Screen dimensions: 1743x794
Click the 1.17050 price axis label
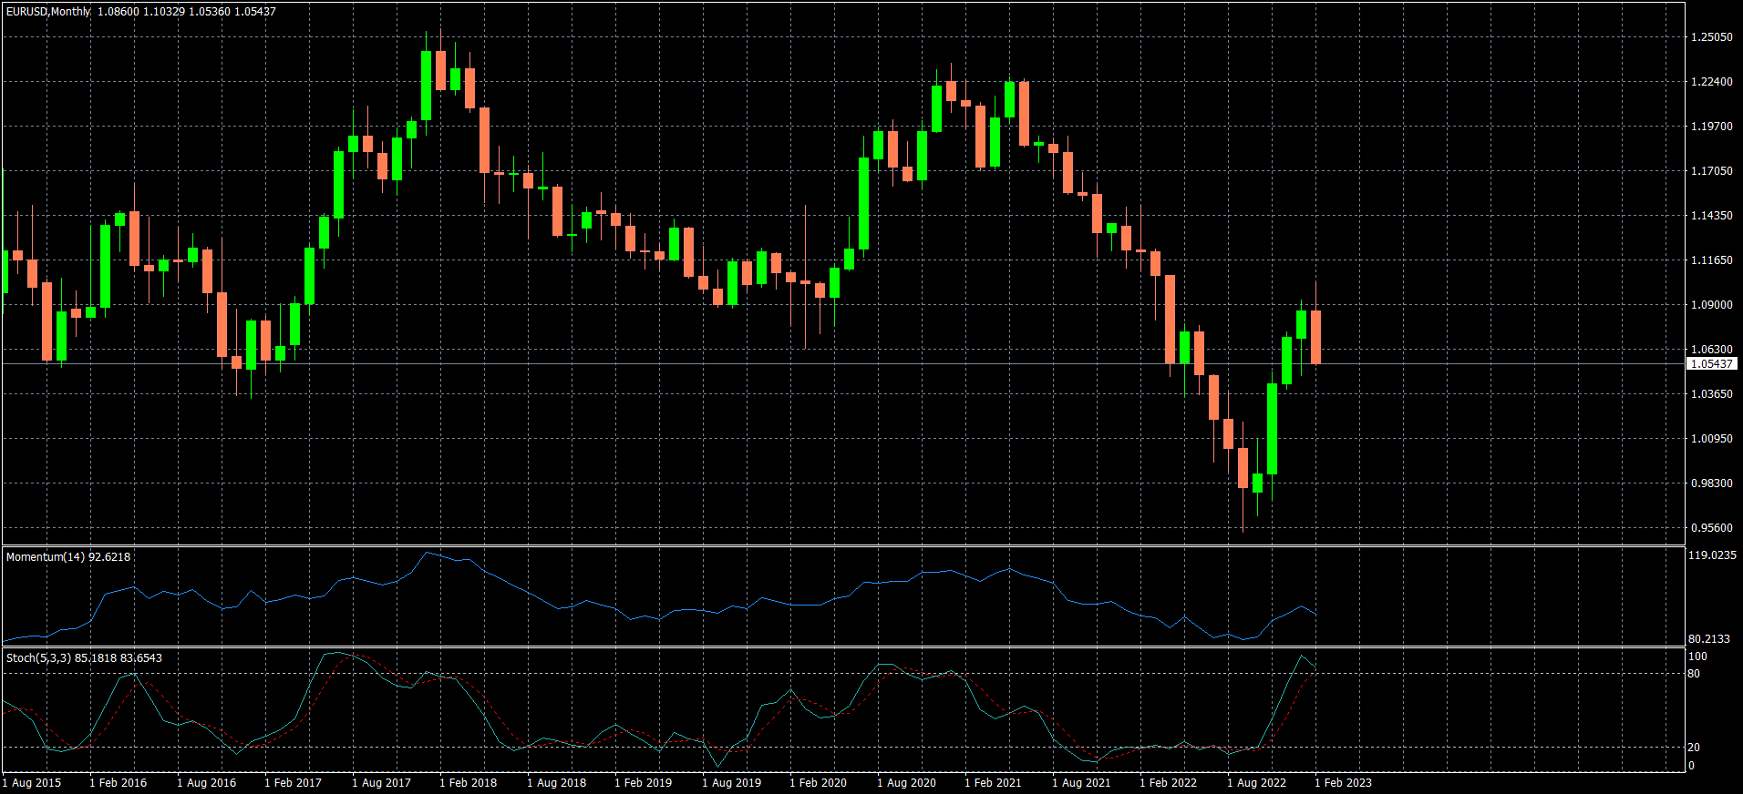pos(1711,171)
